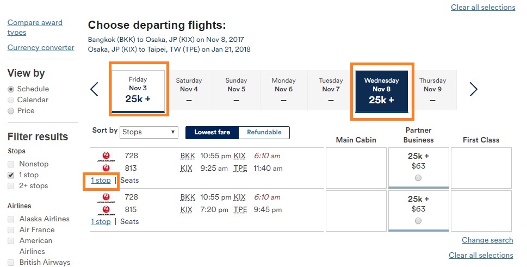Select the Thursday Nov 9 date tab
Image resolution: width=527 pixels, height=267 pixels.
(x=432, y=90)
